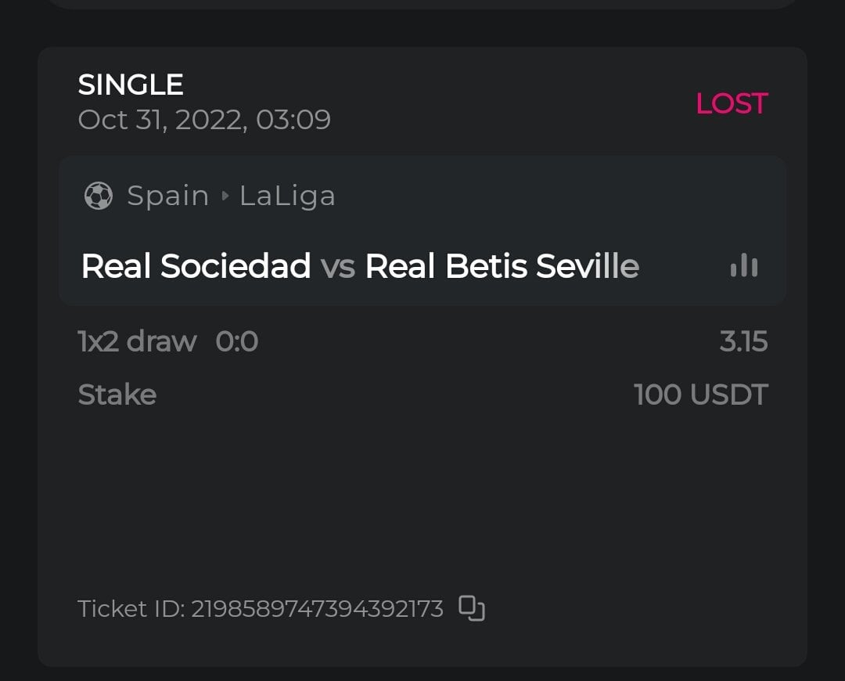Click the arrow between Spain and LaLiga
Viewport: 845px width, 681px height.
[225, 196]
